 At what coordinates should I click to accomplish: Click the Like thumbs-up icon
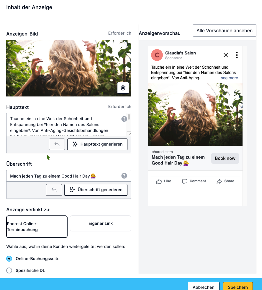coord(159,181)
